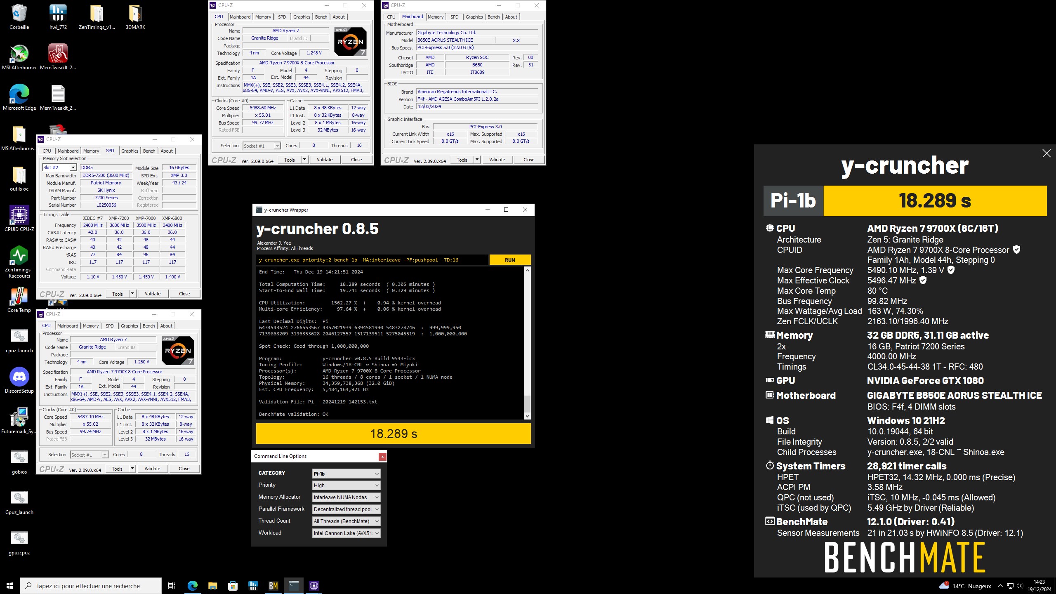Viewport: 1056px width, 594px height.
Task: Click the y-cruncher command line field
Action: click(372, 260)
